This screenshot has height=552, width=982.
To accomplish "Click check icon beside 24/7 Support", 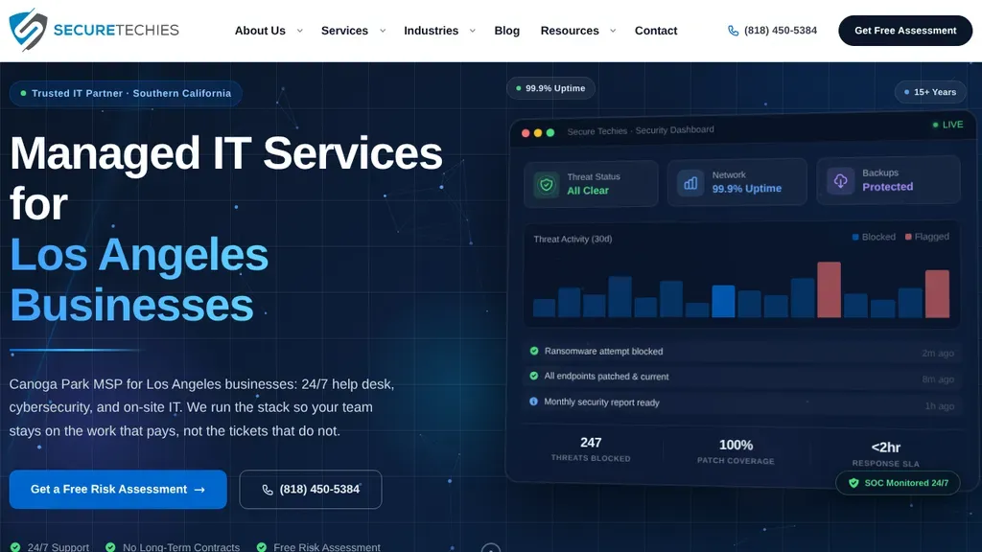I will point(15,547).
